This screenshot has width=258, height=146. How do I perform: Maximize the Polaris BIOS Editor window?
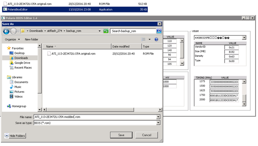click(248, 18)
